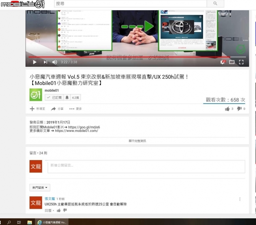Open the 更多 more options menu

coord(75,109)
